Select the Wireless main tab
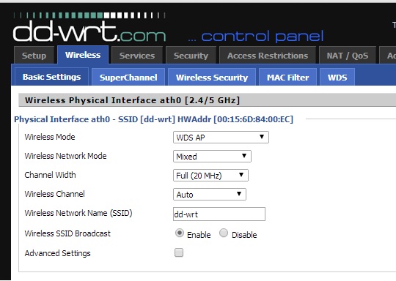This screenshot has height=281, width=396. pos(83,55)
